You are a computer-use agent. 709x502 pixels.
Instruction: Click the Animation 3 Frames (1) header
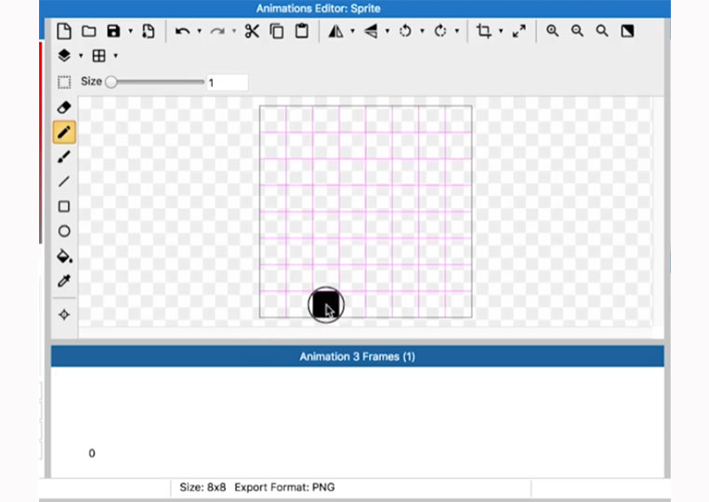357,356
